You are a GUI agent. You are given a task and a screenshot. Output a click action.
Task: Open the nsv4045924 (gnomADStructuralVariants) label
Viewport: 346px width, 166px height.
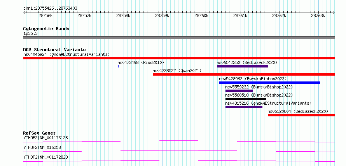coord(66,54)
